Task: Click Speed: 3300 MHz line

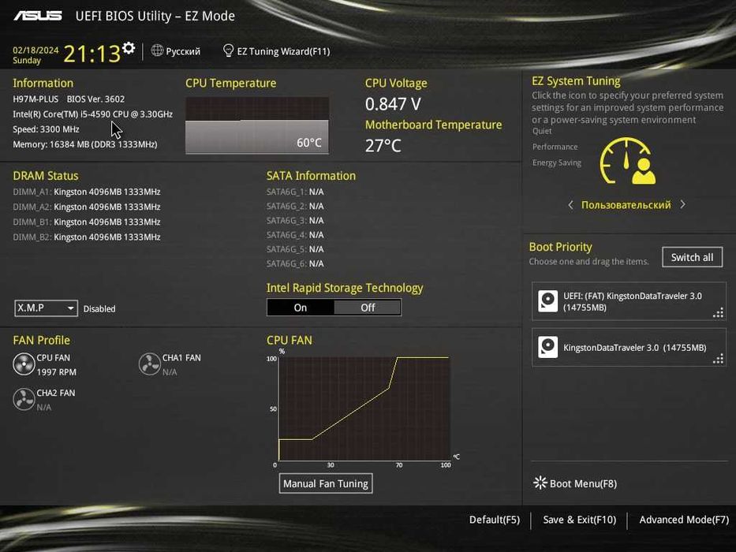Action: pyautogui.click(x=46, y=129)
